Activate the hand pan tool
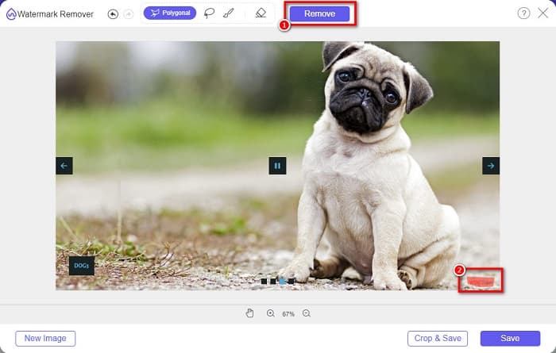556x353 pixels. click(x=249, y=313)
